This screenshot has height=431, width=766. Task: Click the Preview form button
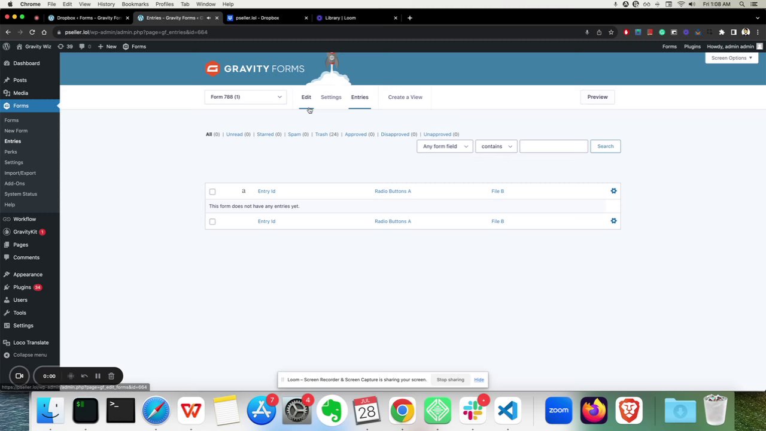[x=597, y=97]
